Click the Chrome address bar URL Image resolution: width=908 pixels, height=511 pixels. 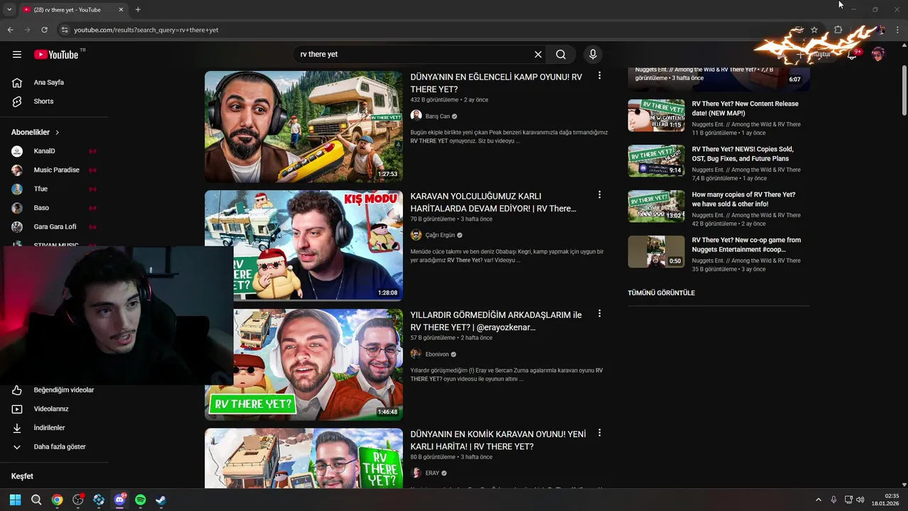(x=146, y=30)
